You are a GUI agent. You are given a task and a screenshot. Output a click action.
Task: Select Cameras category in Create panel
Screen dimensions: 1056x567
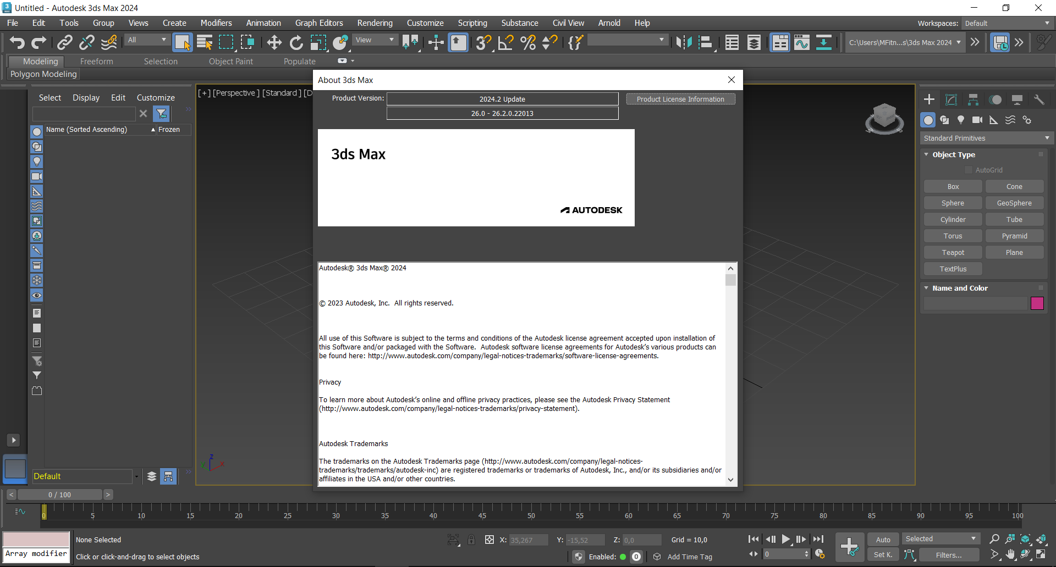[977, 120]
